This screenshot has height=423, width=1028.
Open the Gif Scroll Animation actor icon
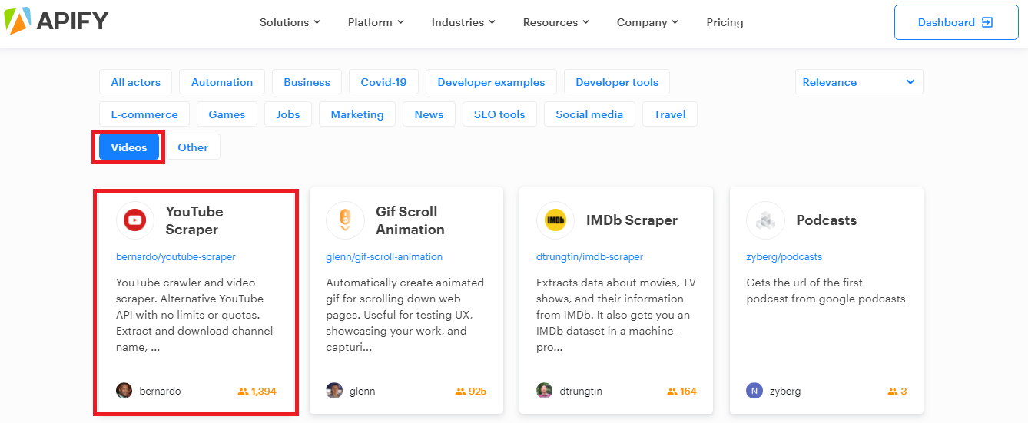tap(345, 220)
